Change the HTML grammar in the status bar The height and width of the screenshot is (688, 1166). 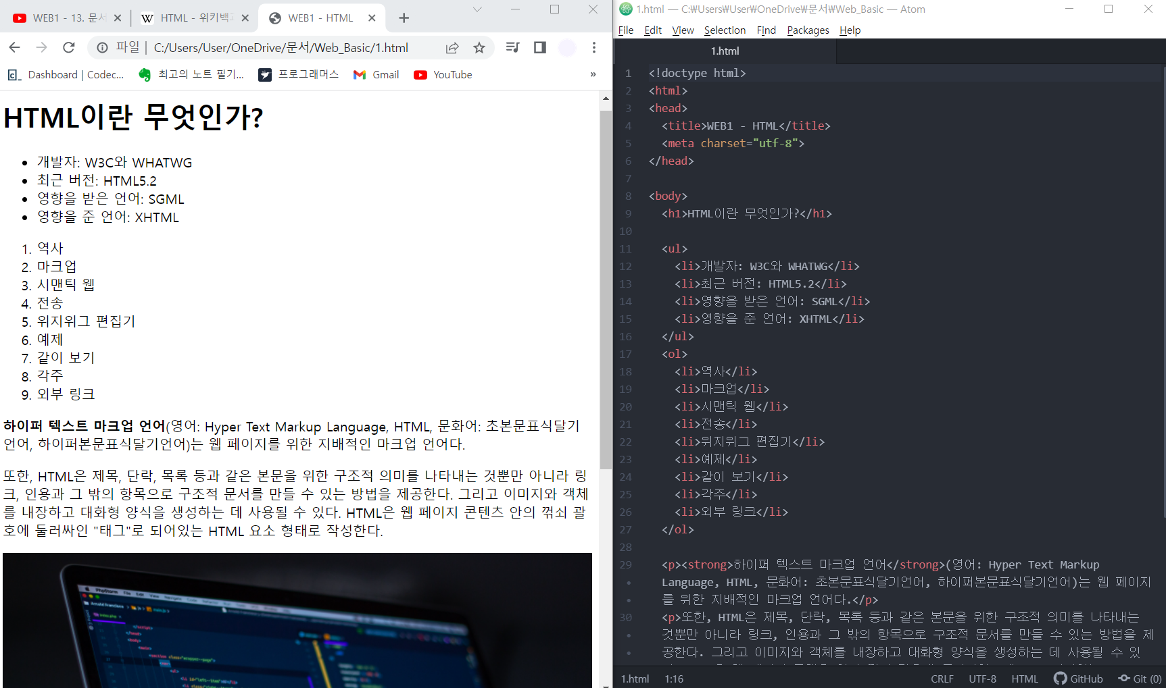pyautogui.click(x=1025, y=679)
